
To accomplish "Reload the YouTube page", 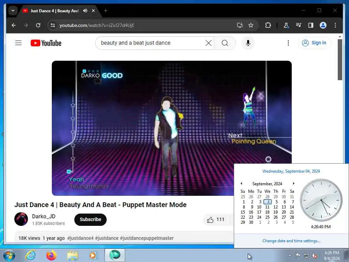I will 38,25.
